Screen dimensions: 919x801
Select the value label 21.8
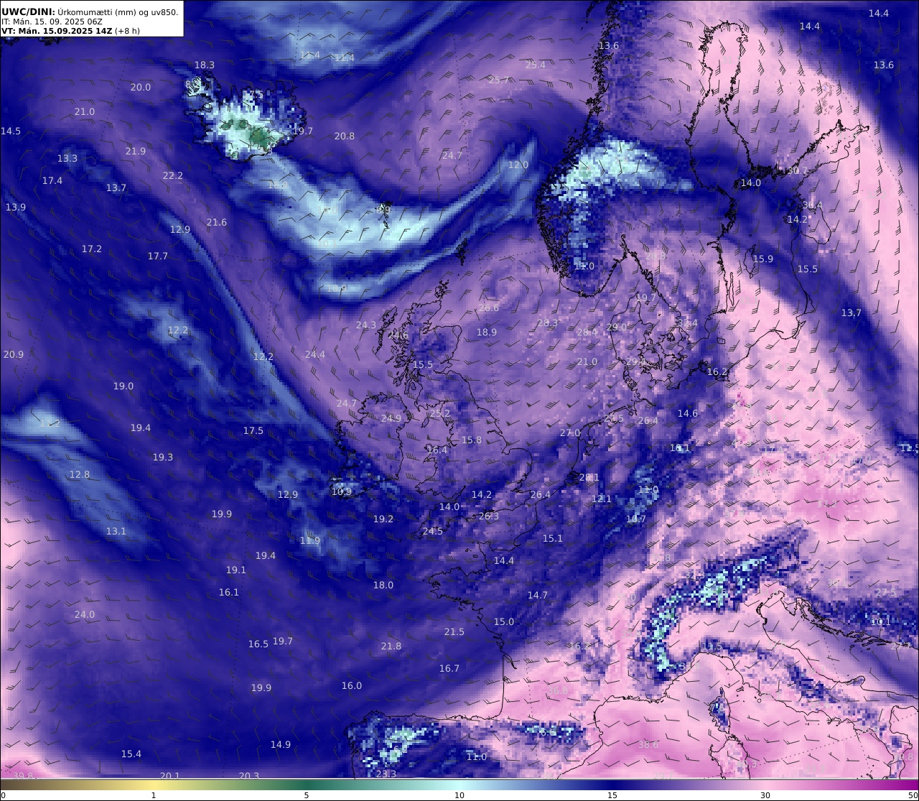point(391,646)
